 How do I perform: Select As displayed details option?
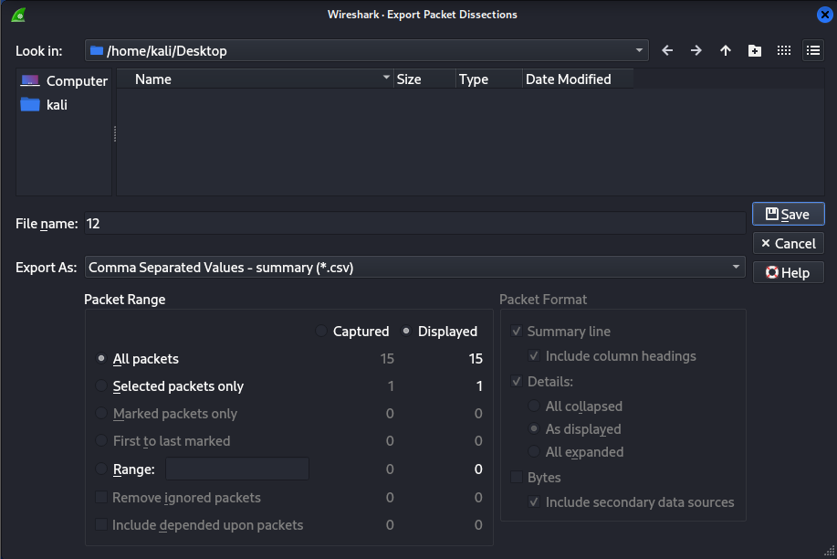click(534, 429)
